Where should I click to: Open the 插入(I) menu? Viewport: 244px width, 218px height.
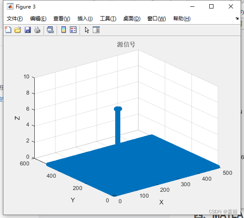click(85, 19)
